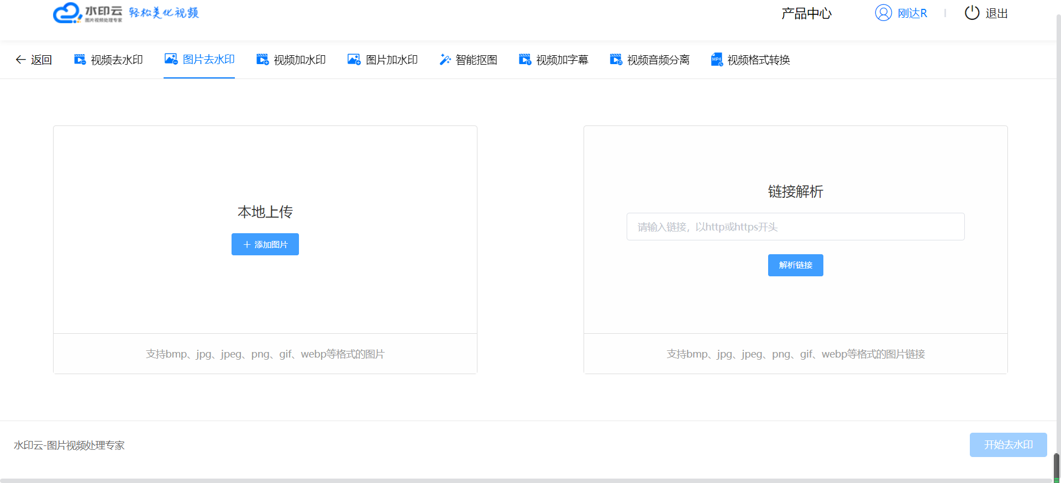Click the 开始去水印 button
Image resolution: width=1061 pixels, height=483 pixels.
tap(1009, 445)
